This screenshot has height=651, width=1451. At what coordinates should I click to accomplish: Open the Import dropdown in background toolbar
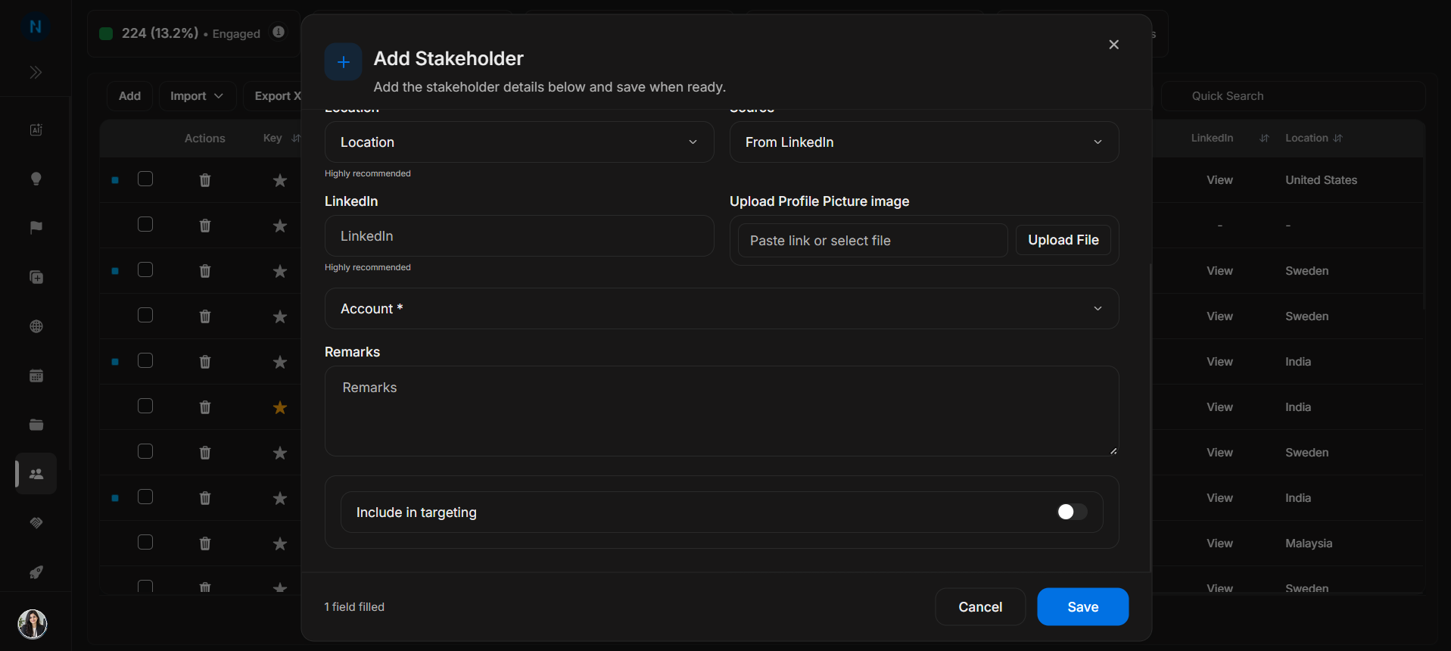(197, 96)
